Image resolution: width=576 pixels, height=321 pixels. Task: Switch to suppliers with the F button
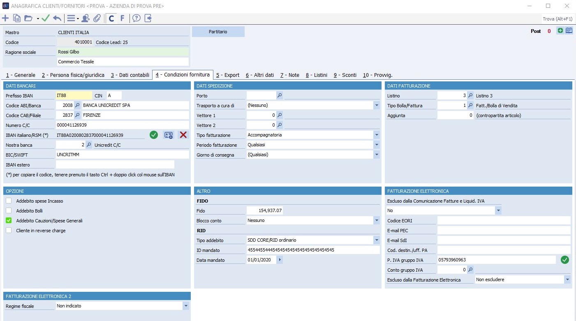[122, 18]
